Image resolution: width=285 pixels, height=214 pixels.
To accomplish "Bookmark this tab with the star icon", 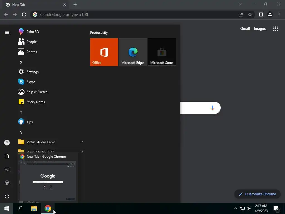I will (250, 14).
